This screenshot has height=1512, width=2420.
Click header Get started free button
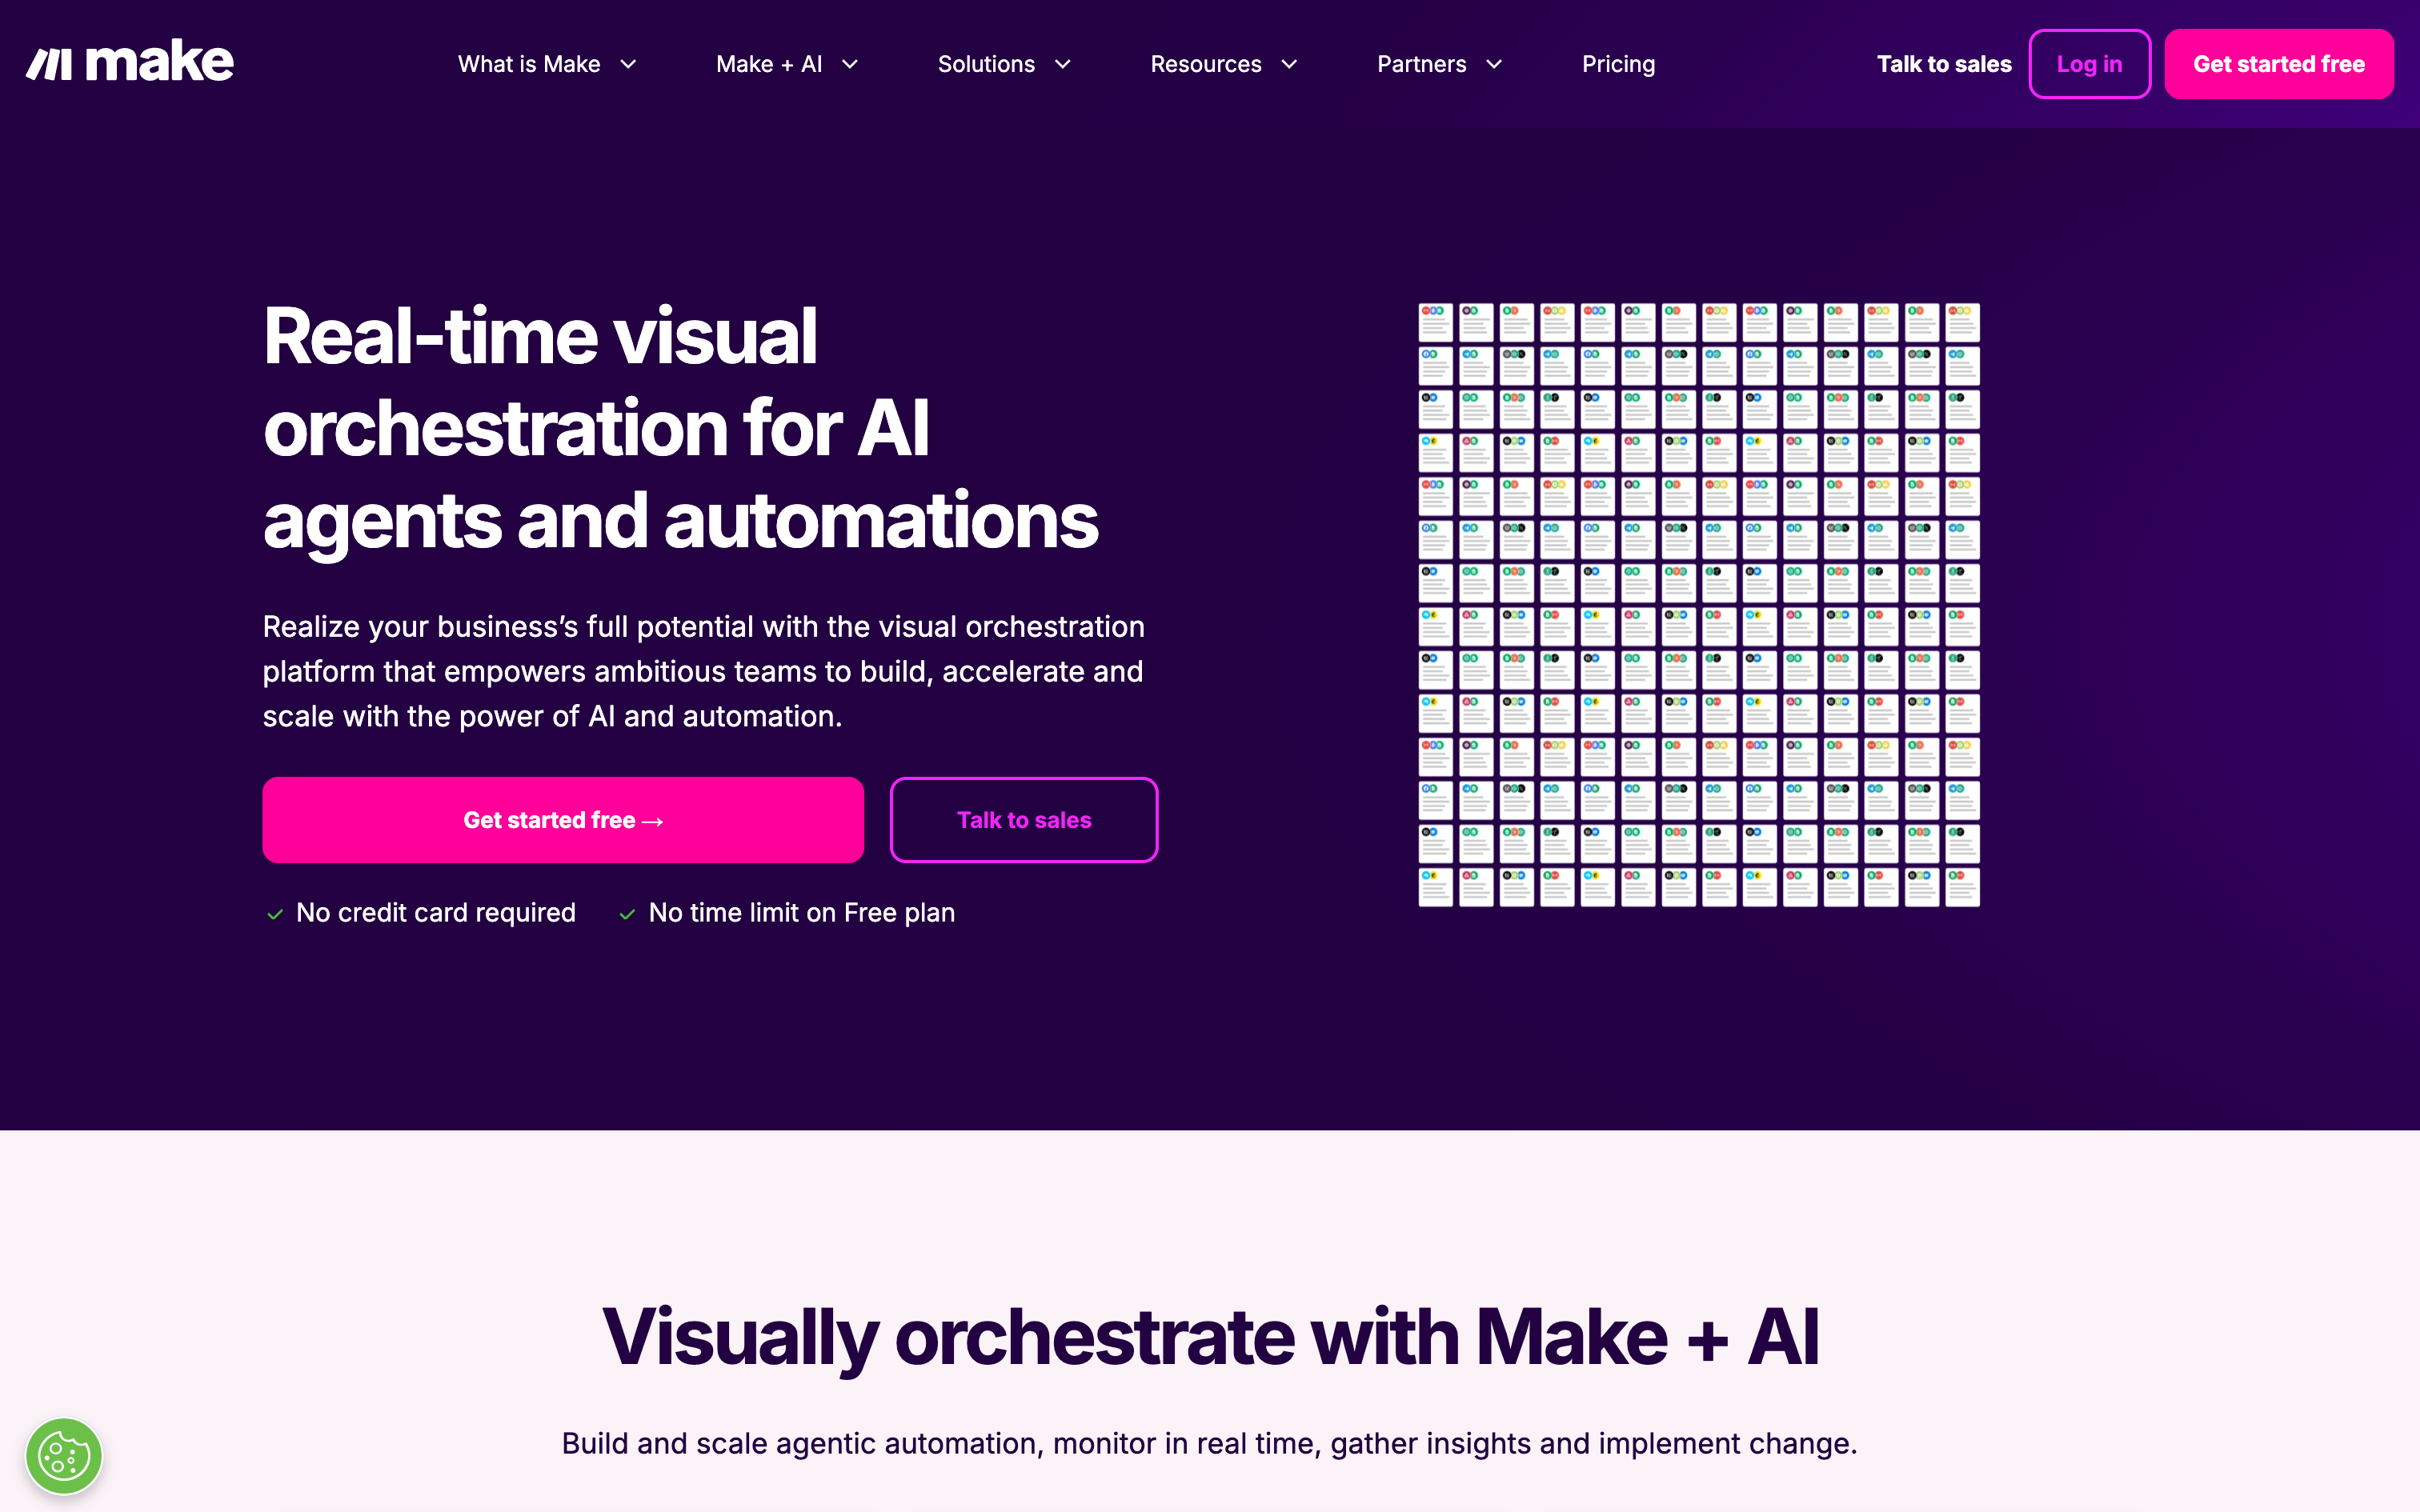click(x=2279, y=64)
